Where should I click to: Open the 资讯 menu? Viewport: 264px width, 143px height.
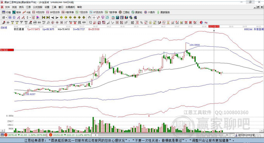click(21, 7)
